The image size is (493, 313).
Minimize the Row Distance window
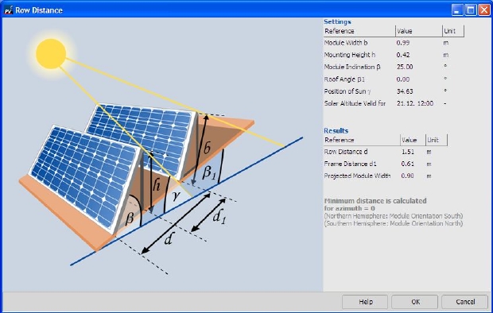tap(457, 10)
